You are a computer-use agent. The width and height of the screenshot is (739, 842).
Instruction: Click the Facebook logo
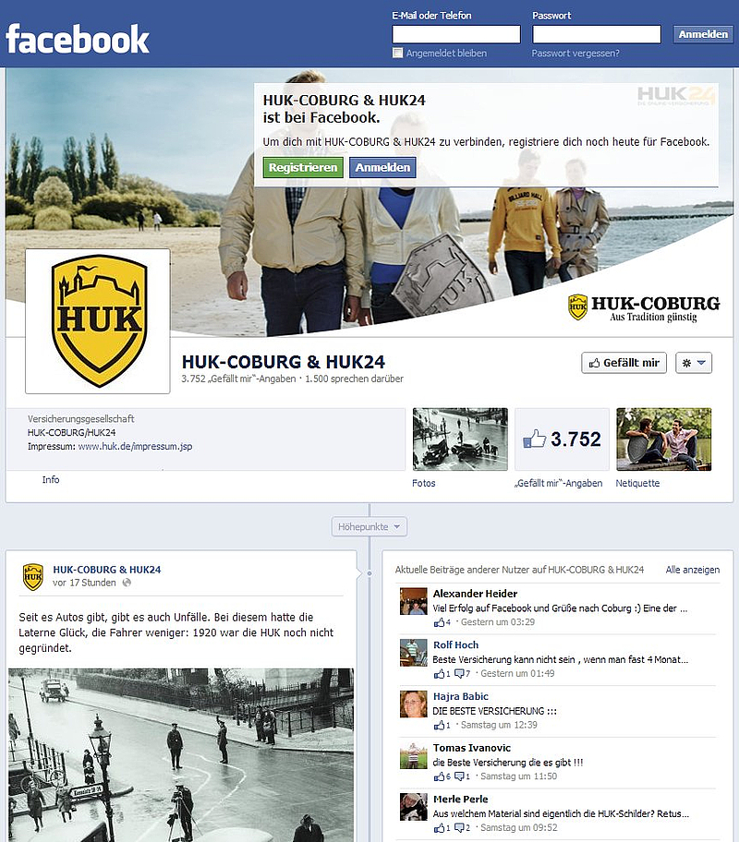point(78,39)
